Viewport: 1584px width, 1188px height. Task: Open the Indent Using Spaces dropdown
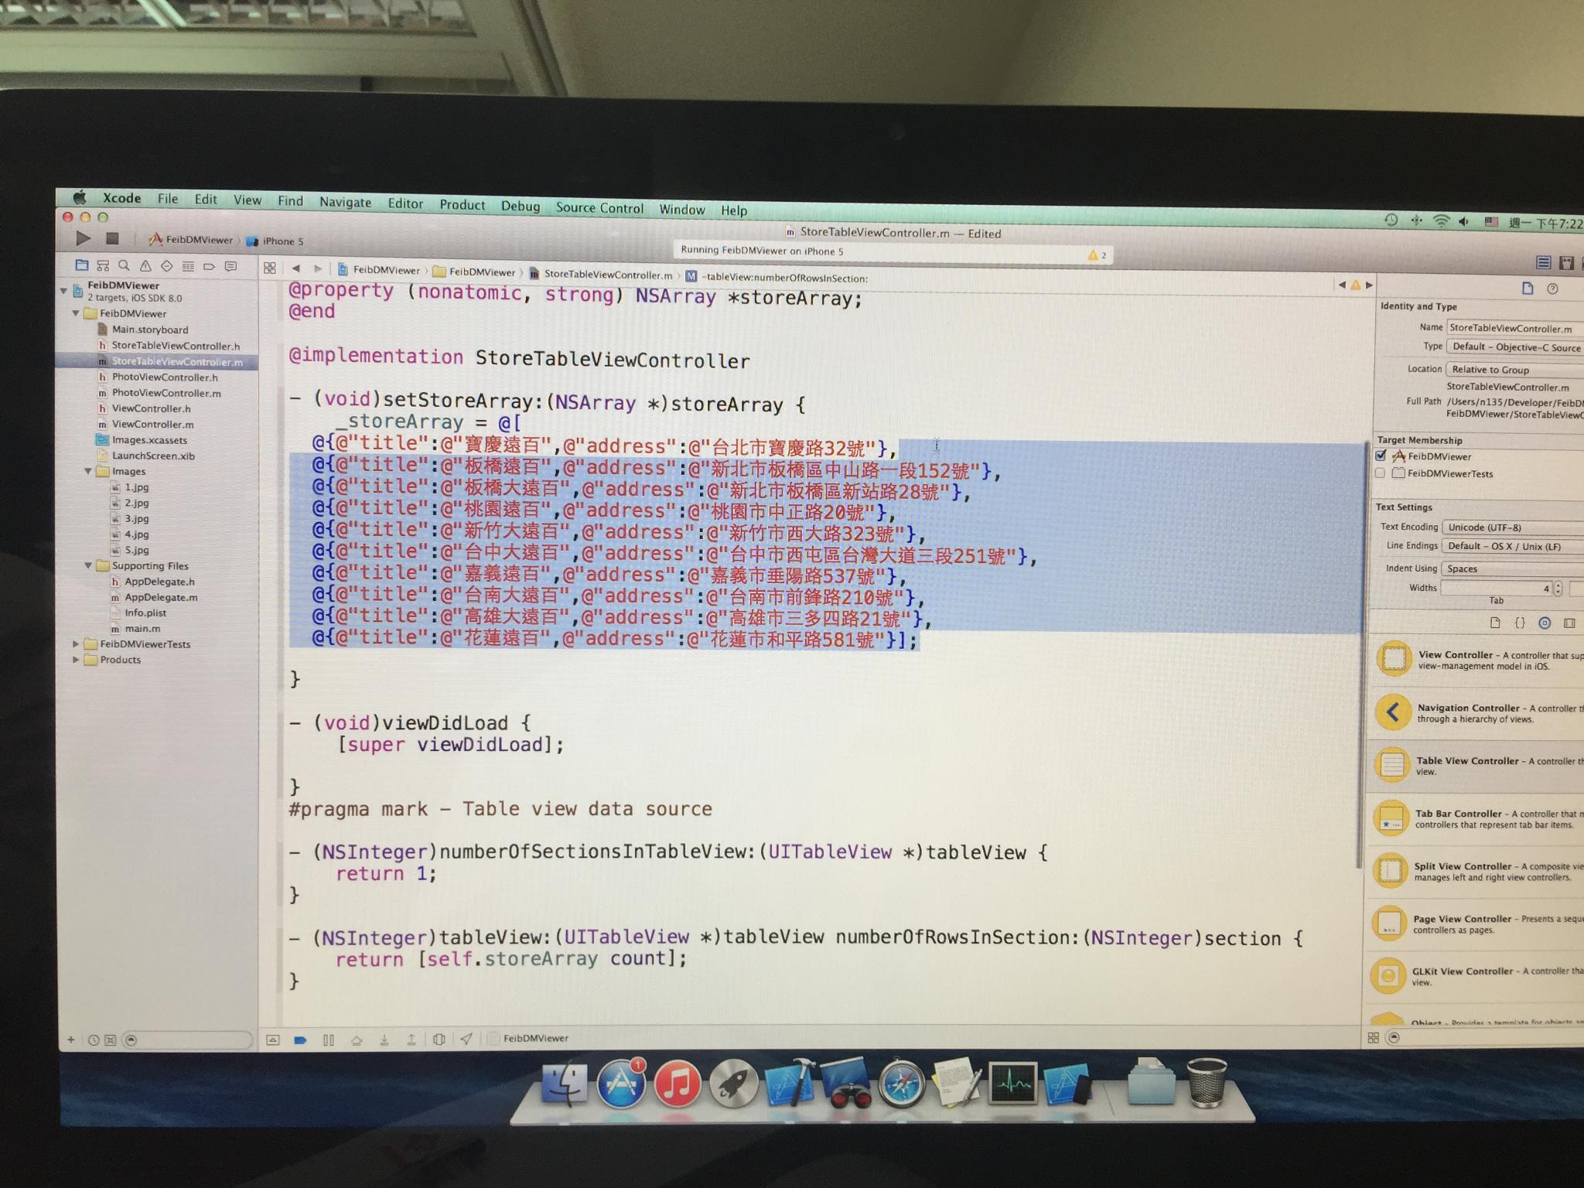point(1513,568)
